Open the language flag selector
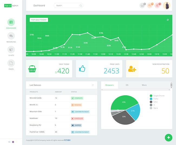This screenshot has width=176, height=145. [x=13, y=142]
